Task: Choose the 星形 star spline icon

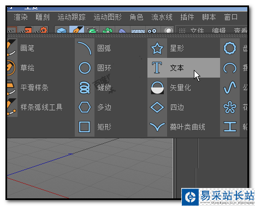Action: click(157, 48)
